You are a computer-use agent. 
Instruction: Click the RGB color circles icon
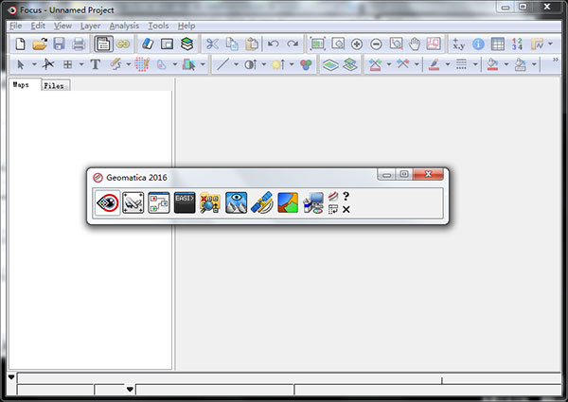click(x=306, y=64)
